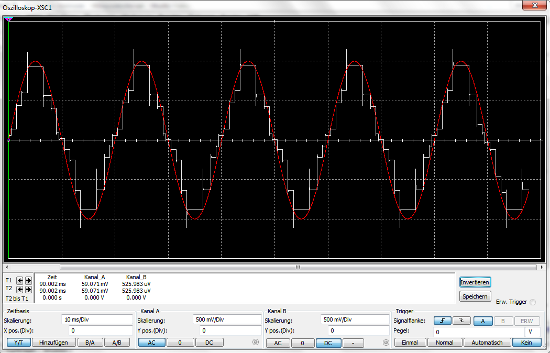Set Kanal A coupling to AC
The image size is (550, 353).
(x=151, y=343)
